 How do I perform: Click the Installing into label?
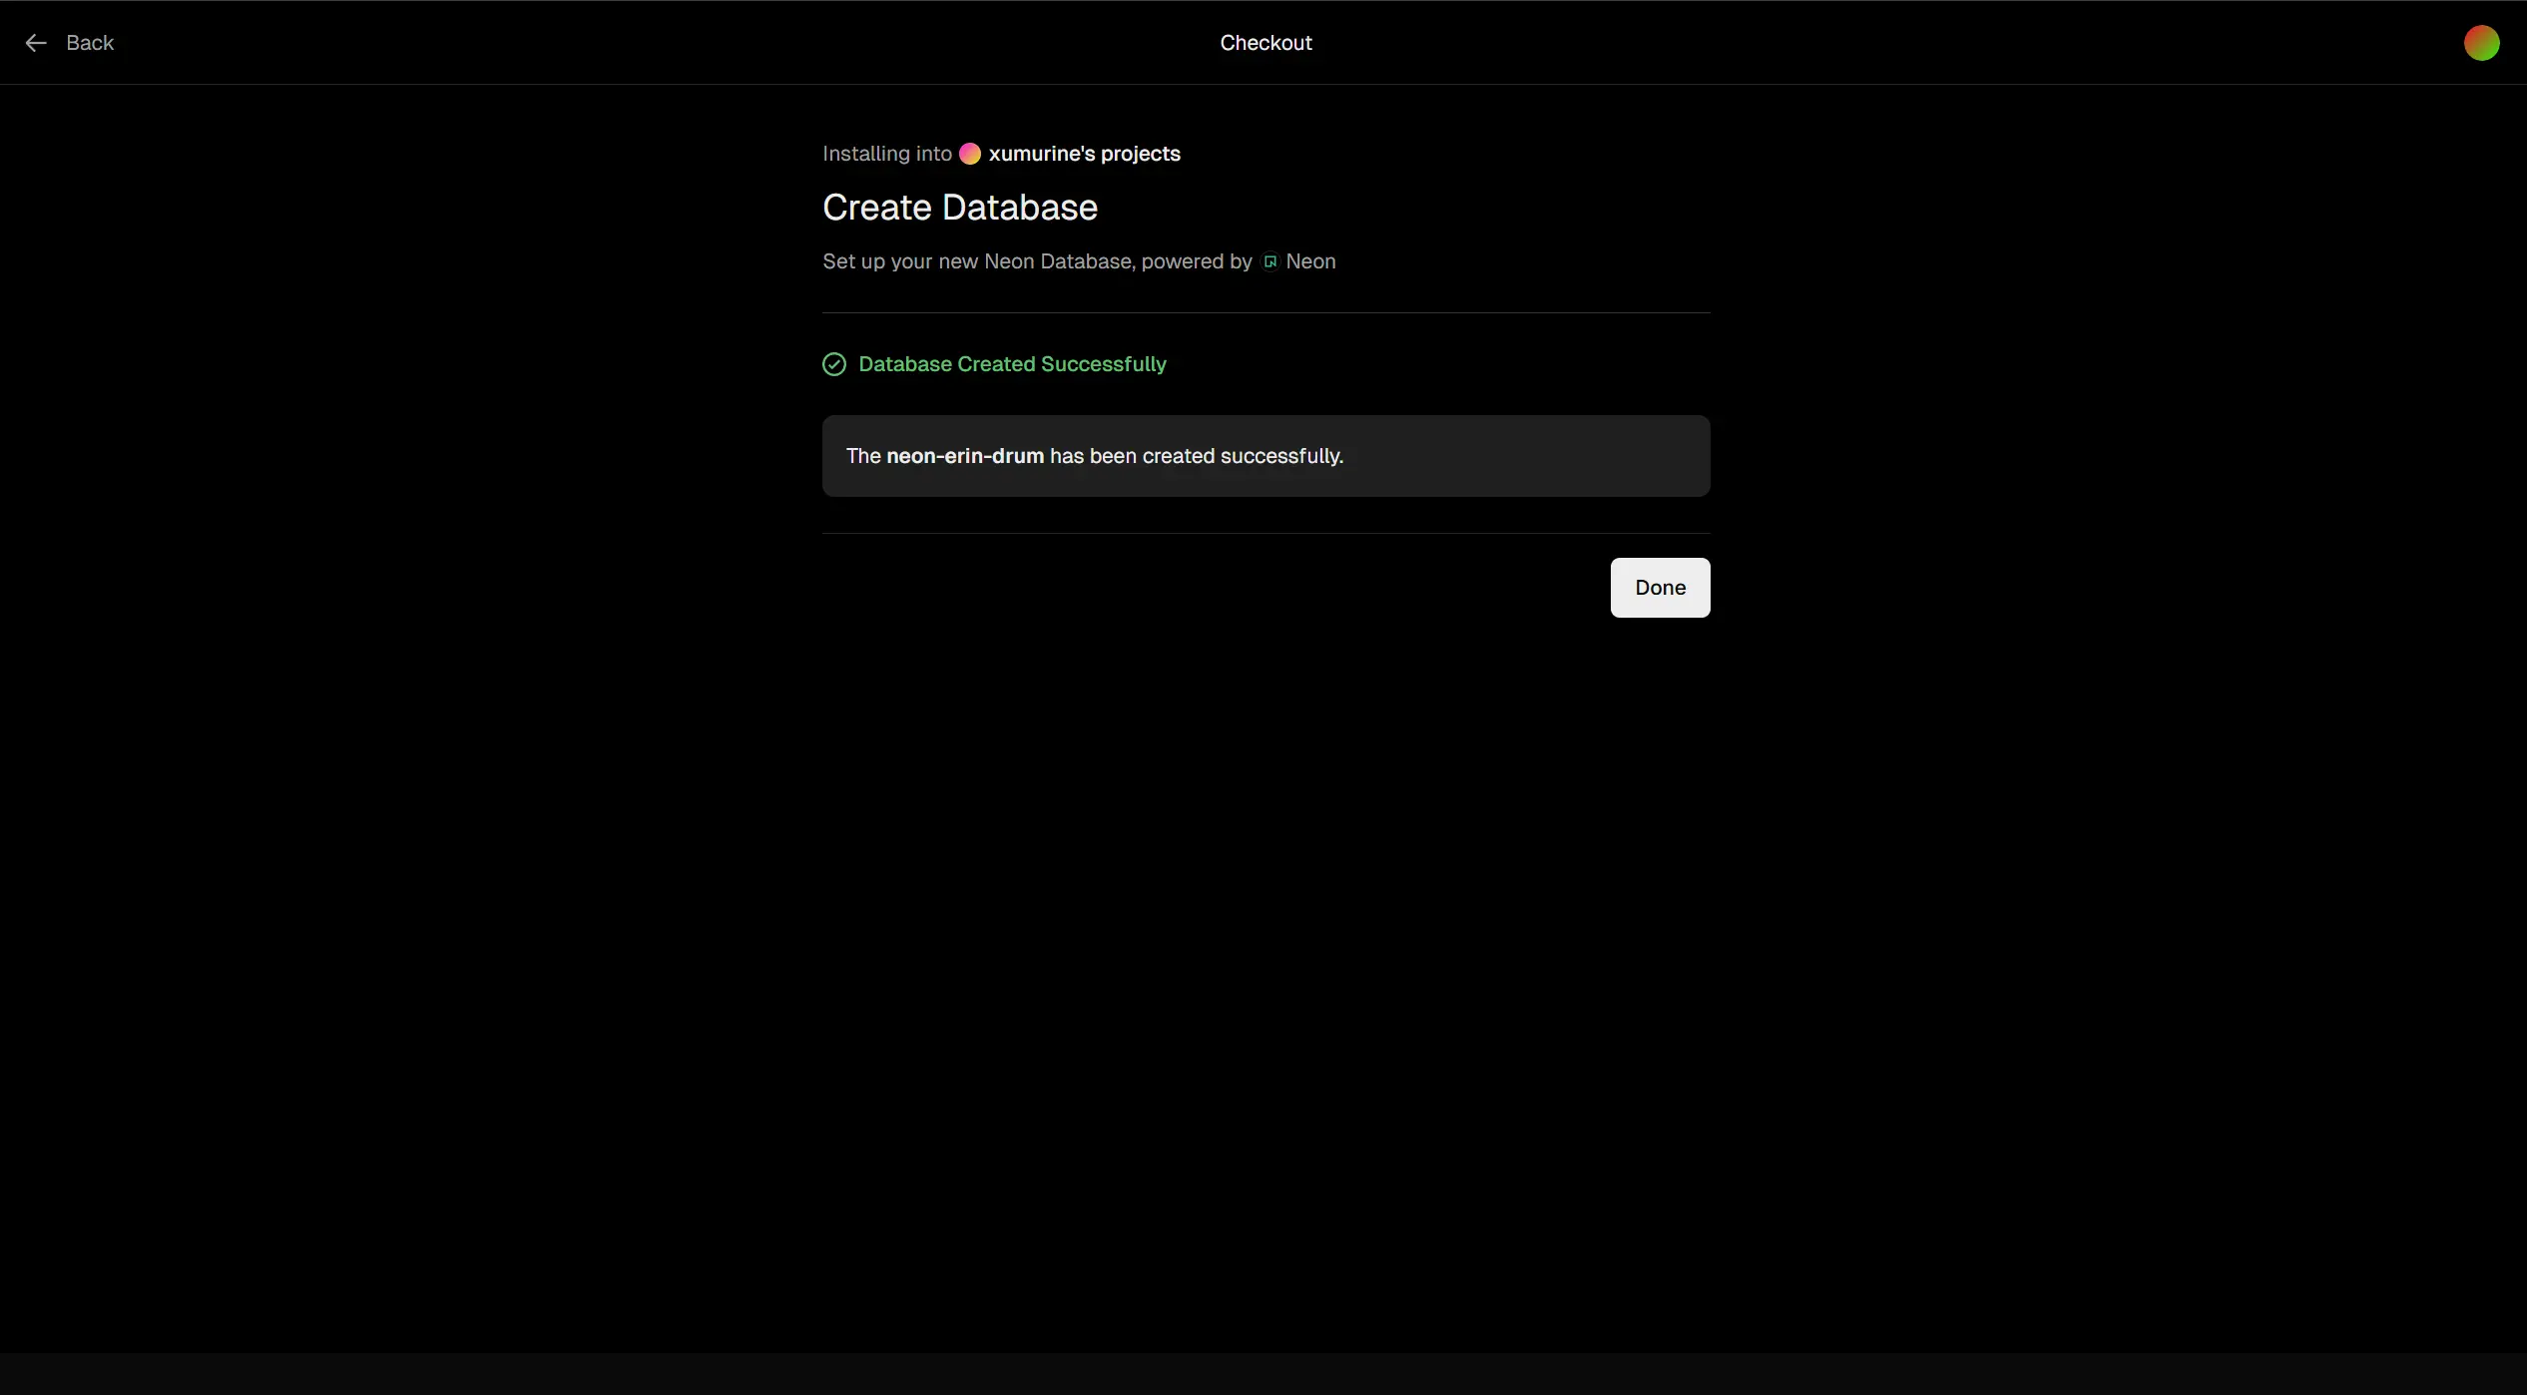(x=886, y=154)
